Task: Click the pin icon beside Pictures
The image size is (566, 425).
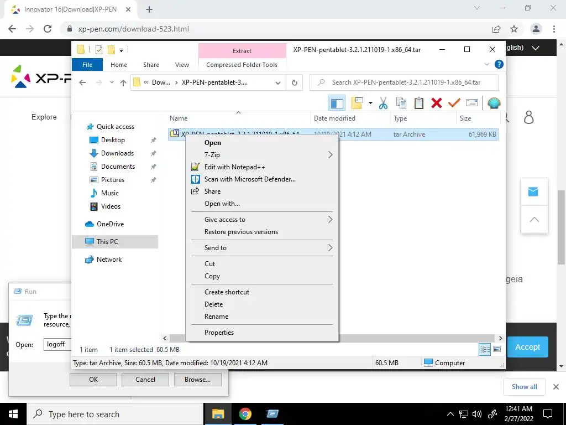Action: [154, 180]
